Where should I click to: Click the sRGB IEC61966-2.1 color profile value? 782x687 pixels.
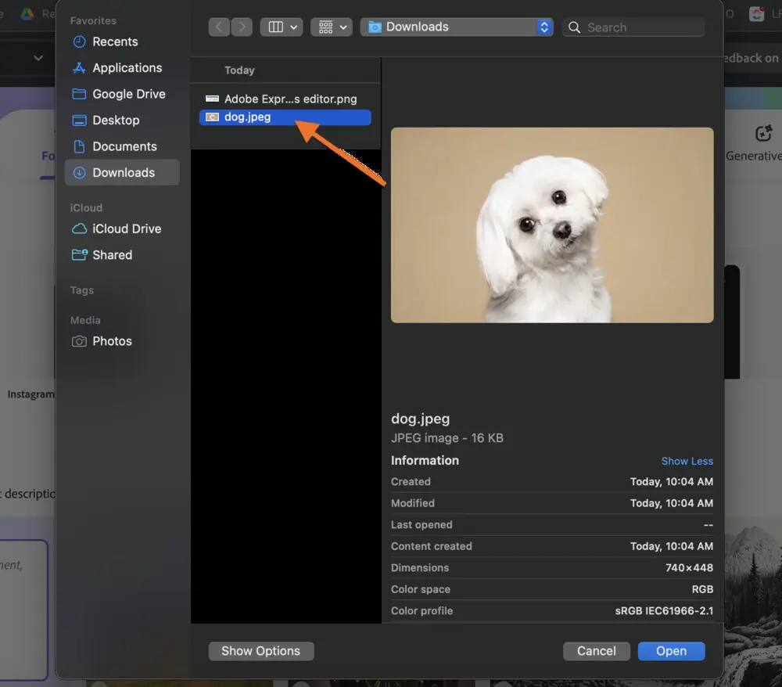[x=664, y=610]
